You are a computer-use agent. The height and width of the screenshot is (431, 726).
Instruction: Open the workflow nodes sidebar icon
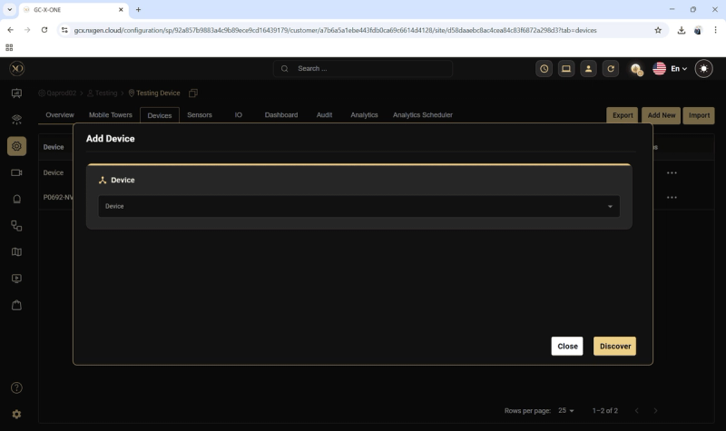[x=16, y=225]
